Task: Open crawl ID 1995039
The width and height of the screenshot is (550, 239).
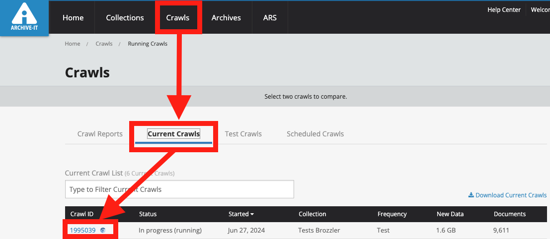Action: point(82,230)
